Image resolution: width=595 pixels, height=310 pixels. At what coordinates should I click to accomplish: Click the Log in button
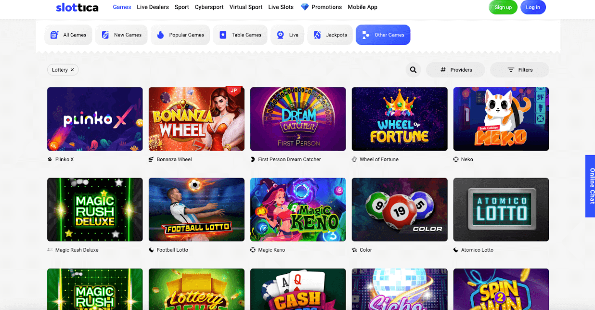coord(532,7)
